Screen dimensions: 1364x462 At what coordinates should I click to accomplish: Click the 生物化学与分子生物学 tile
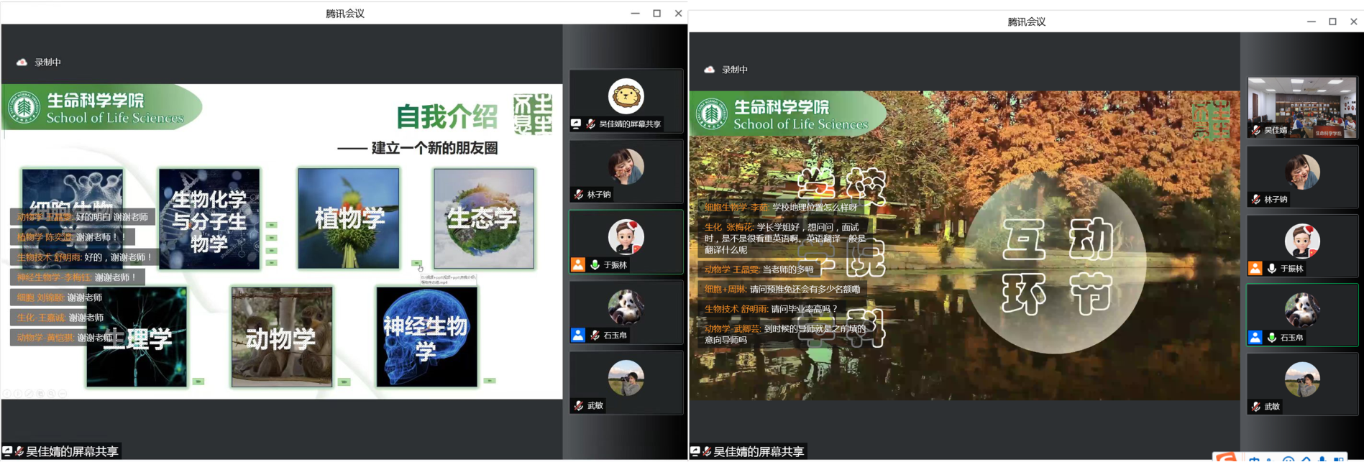[x=209, y=218]
